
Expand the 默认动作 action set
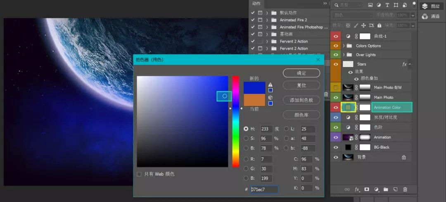click(x=267, y=13)
